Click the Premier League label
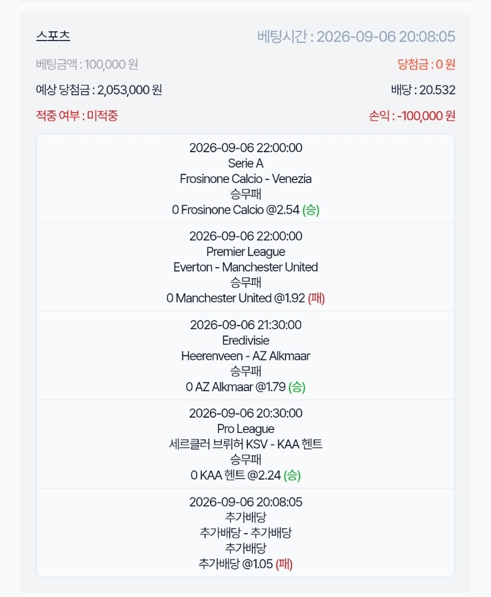The height and width of the screenshot is (597, 491). click(x=245, y=252)
